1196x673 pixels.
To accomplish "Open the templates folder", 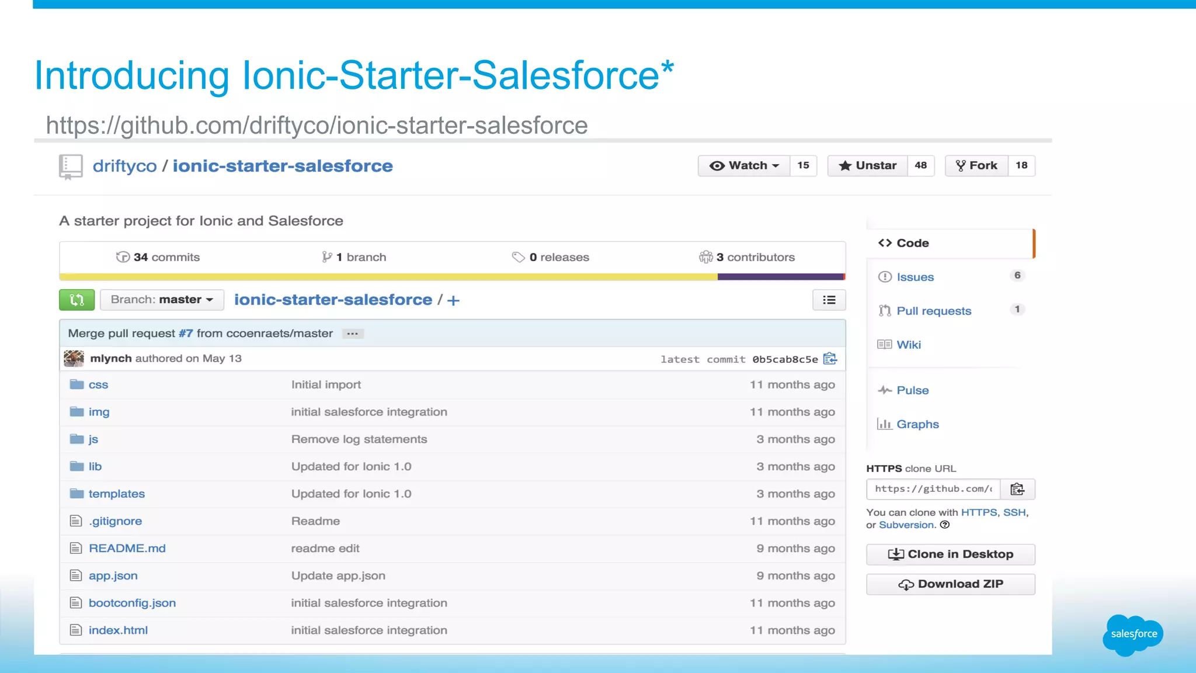I will [117, 494].
